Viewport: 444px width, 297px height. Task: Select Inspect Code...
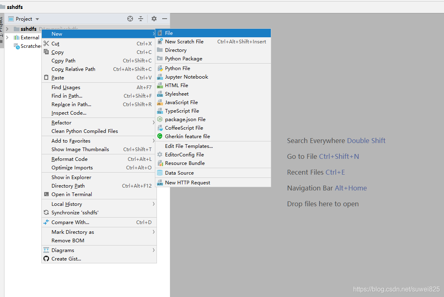coord(99,113)
